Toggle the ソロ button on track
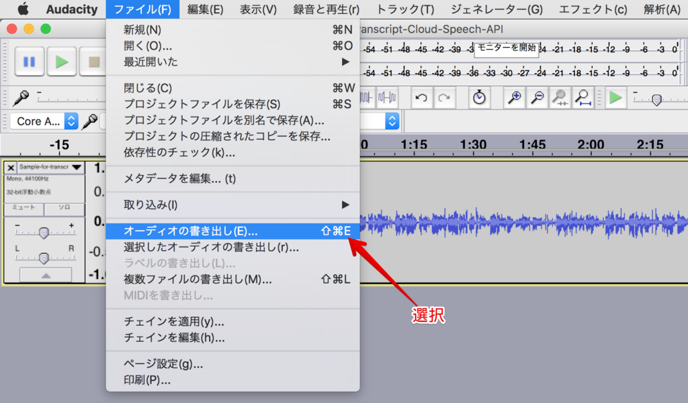688x403 pixels. coord(64,208)
